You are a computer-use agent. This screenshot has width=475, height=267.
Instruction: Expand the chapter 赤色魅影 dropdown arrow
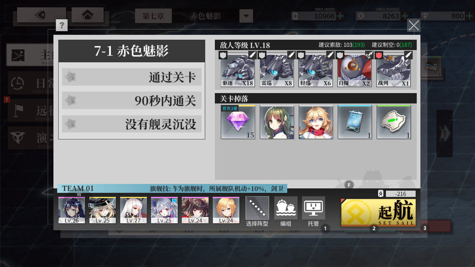click(246, 16)
